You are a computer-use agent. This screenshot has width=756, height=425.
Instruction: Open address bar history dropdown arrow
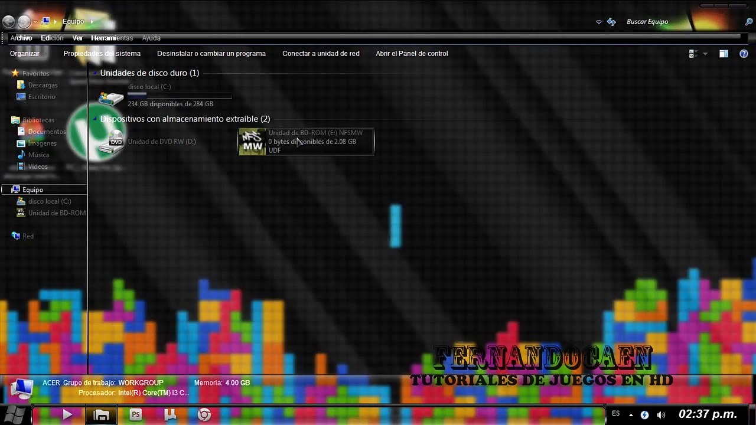(599, 22)
